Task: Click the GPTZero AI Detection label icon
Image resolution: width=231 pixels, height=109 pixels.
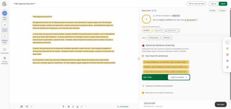Action: pyautogui.click(x=154, y=16)
